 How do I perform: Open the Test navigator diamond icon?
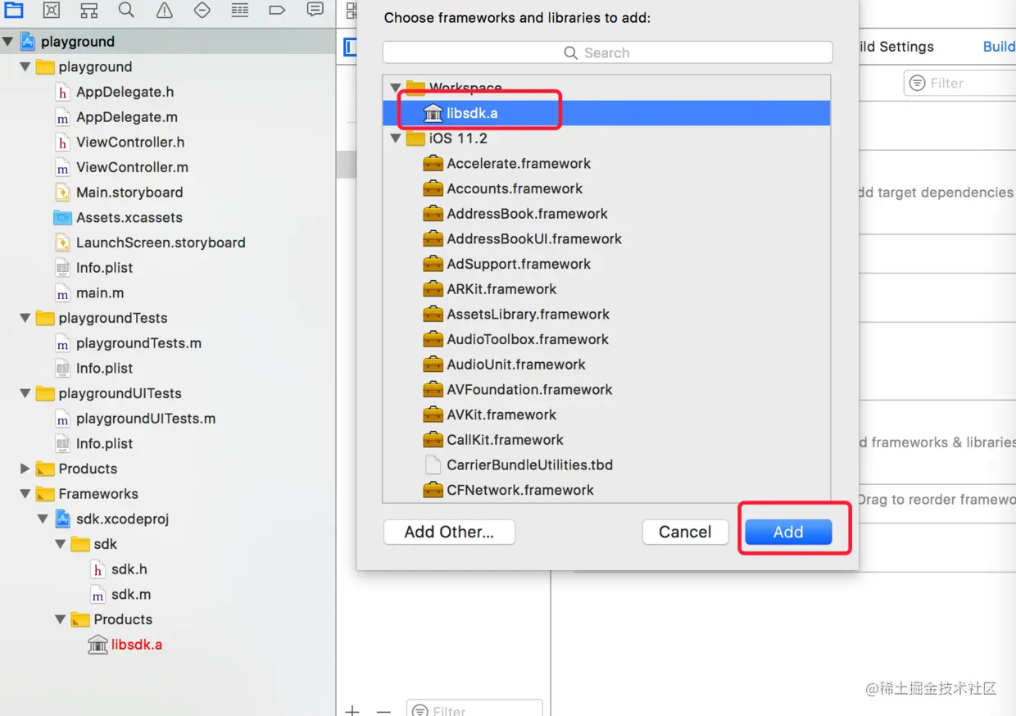tap(202, 10)
